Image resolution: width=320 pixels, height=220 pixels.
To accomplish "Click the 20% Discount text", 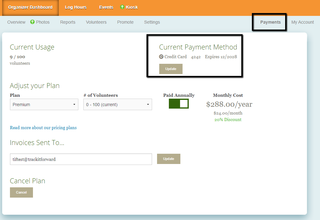I will 228,120.
